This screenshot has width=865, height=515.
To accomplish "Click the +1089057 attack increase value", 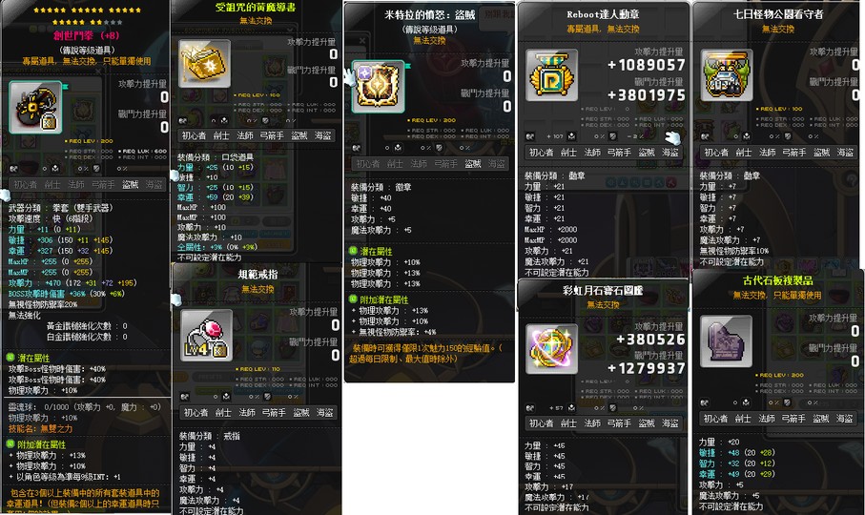I will 647,65.
